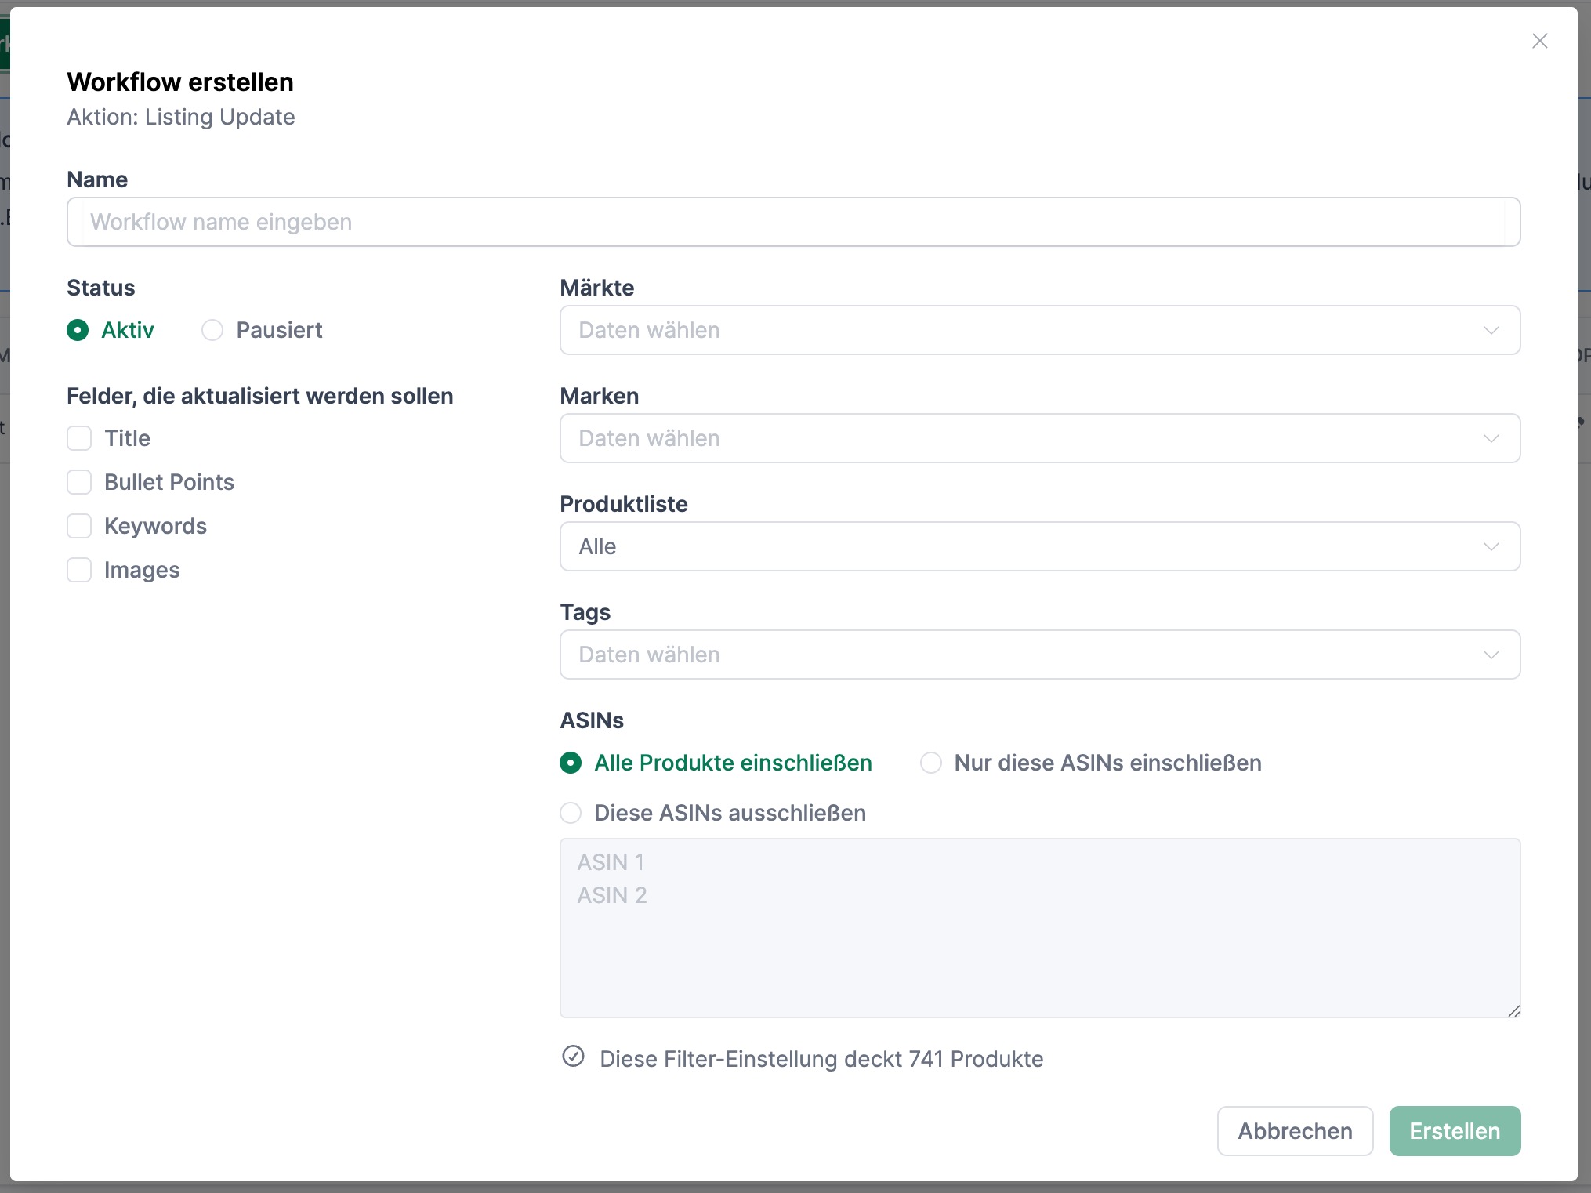The width and height of the screenshot is (1591, 1193).
Task: Enable the Keywords field update
Action: [x=79, y=526]
